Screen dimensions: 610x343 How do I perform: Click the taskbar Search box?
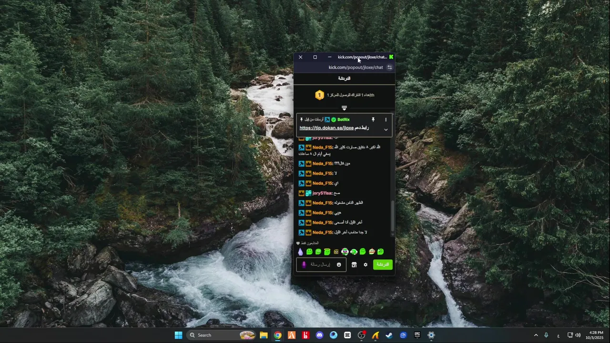pyautogui.click(x=222, y=335)
